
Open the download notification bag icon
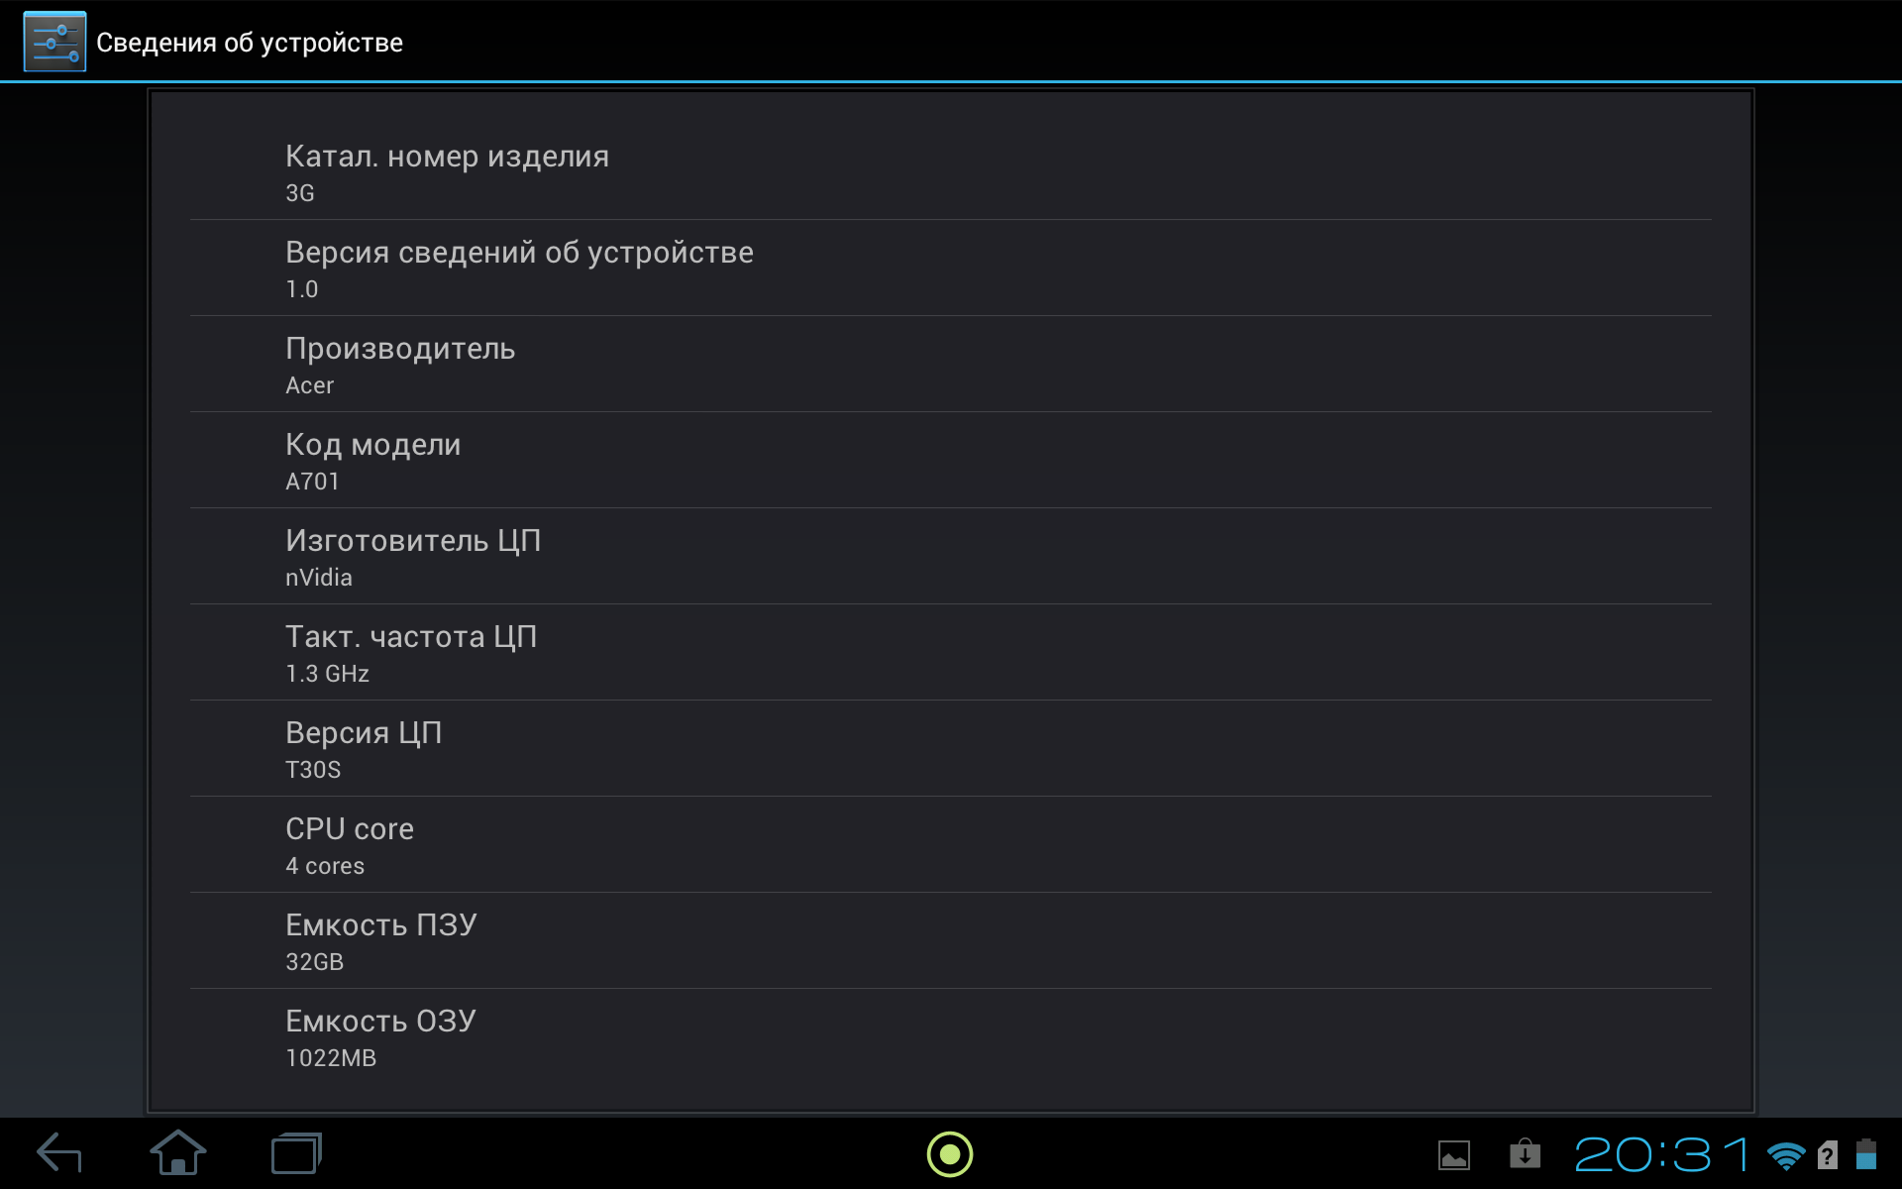coord(1526,1153)
